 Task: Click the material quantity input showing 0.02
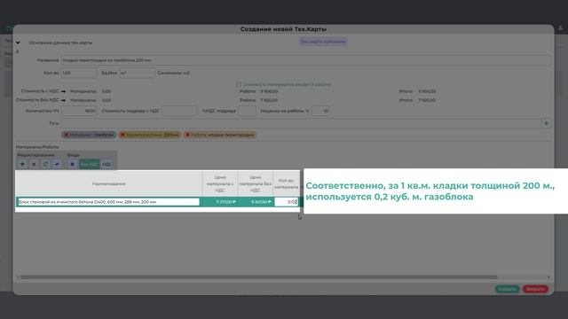point(286,202)
